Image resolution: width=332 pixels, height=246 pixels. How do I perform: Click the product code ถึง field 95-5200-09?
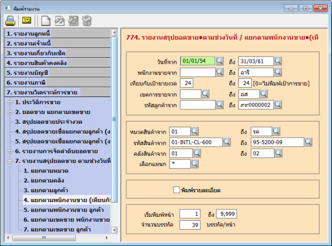(277, 142)
